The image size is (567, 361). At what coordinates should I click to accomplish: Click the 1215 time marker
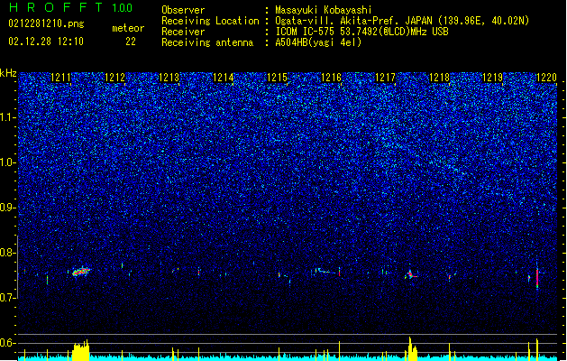(277, 78)
